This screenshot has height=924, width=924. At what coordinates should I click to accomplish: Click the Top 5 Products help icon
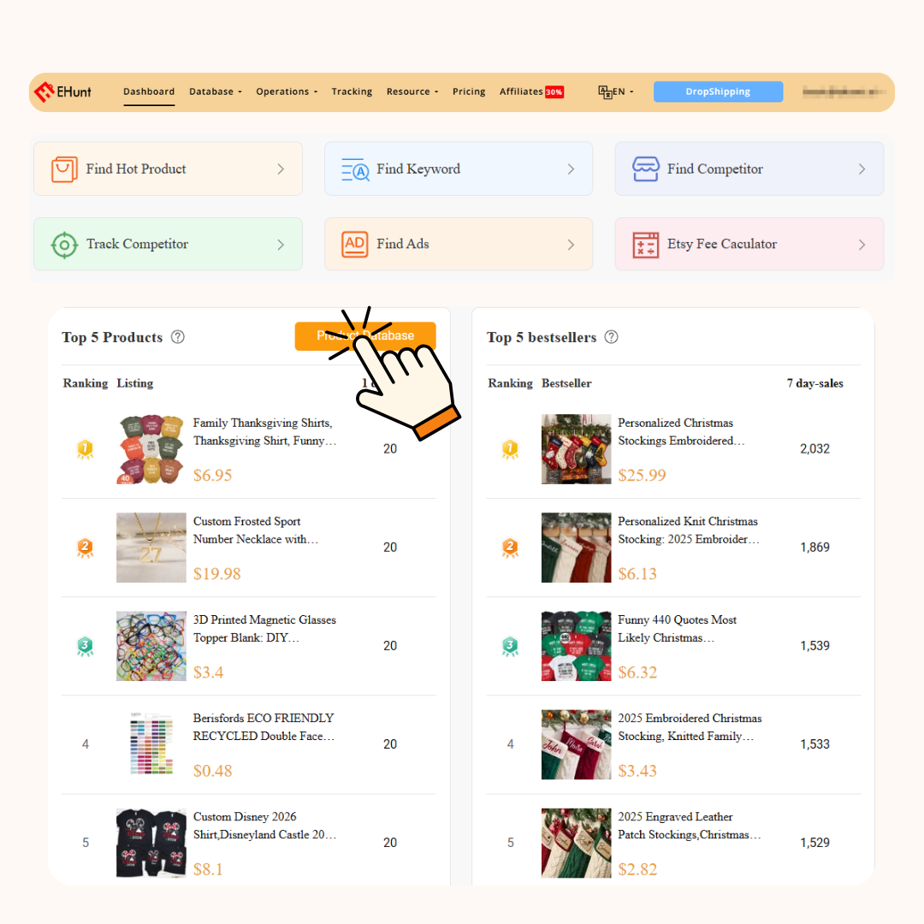point(177,337)
